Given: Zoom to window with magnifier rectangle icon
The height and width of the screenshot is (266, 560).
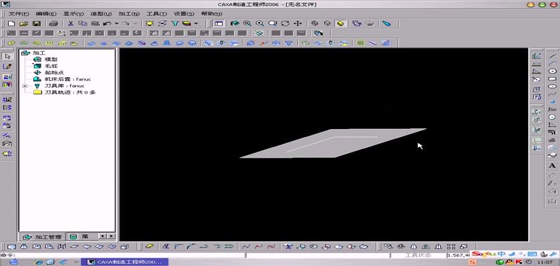Looking at the screenshot, I should click(247, 23).
